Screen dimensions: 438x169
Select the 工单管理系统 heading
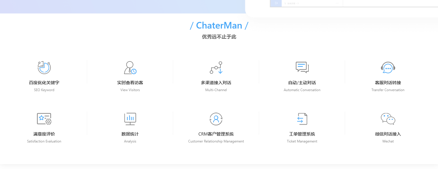pyautogui.click(x=302, y=134)
